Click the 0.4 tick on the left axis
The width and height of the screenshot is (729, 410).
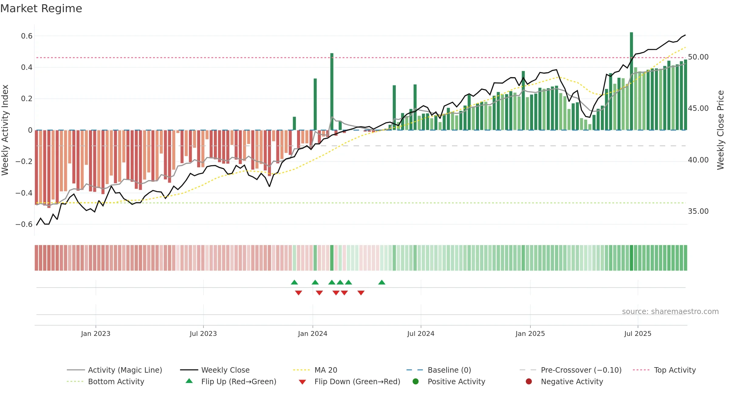pos(27,67)
